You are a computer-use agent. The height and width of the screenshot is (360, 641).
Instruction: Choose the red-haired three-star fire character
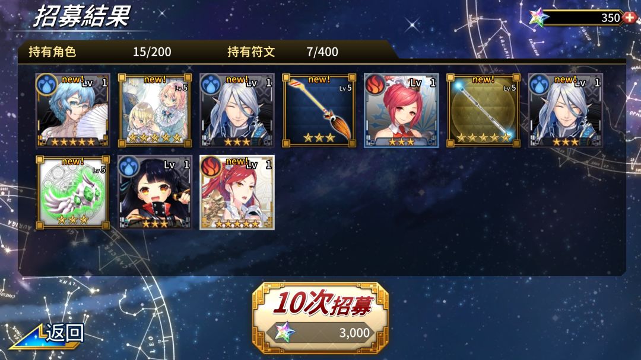coord(401,110)
